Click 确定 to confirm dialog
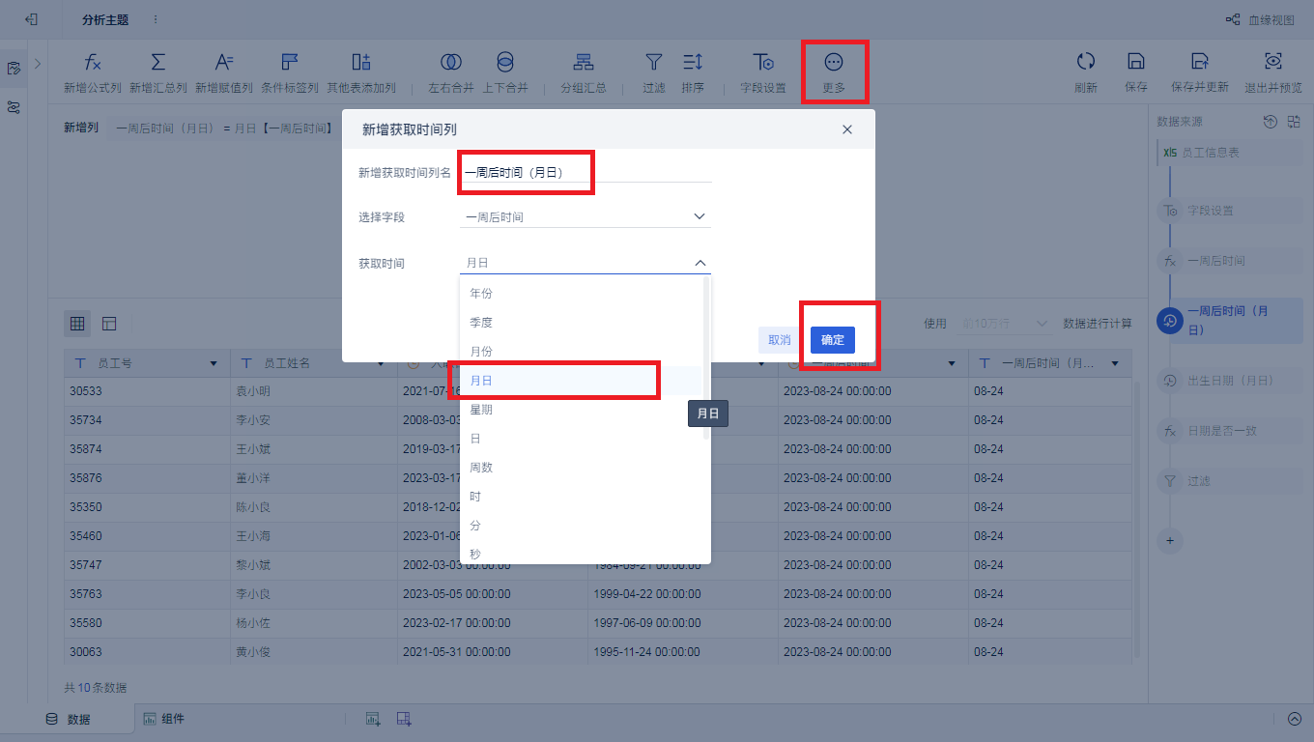Screen dimensions: 1314x742 pos(833,340)
